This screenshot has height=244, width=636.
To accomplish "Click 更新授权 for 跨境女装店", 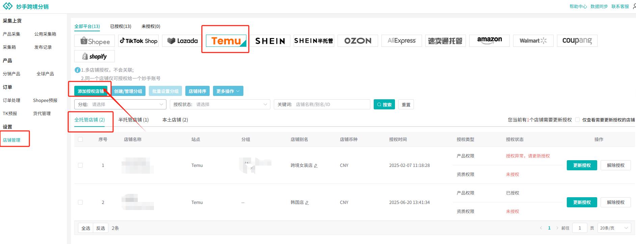I will 582,165.
